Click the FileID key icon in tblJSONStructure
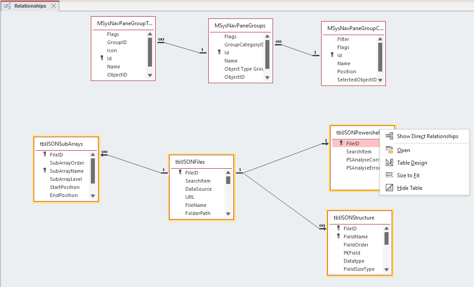Screen dimensions: 474x287 339,228
